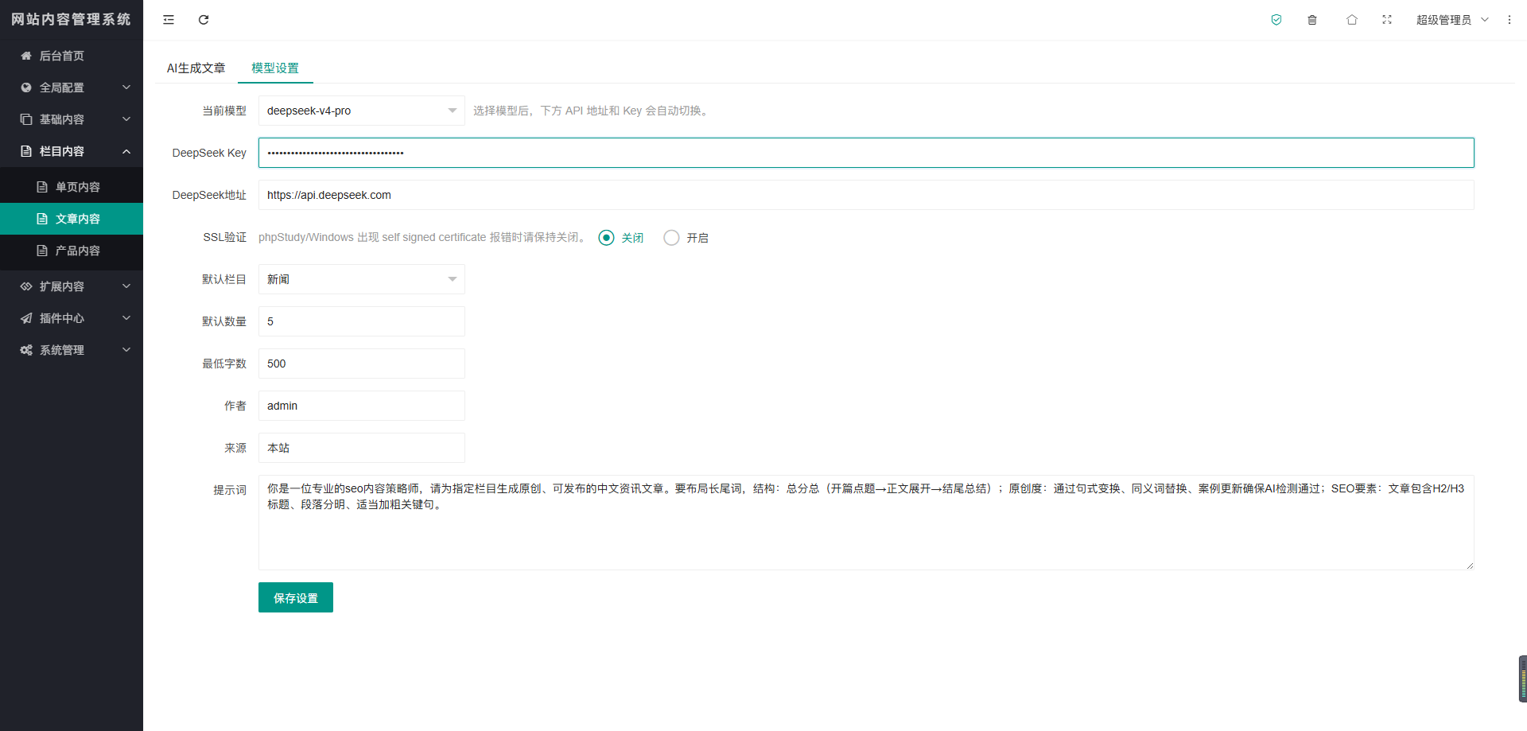The image size is (1527, 731).
Task: Click the code icon beside 扩展内容
Action: [26, 286]
